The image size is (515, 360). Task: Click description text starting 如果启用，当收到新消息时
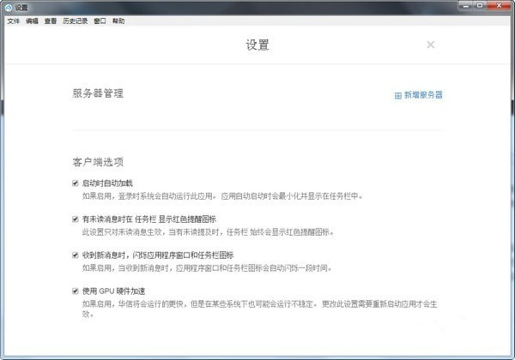(x=207, y=268)
